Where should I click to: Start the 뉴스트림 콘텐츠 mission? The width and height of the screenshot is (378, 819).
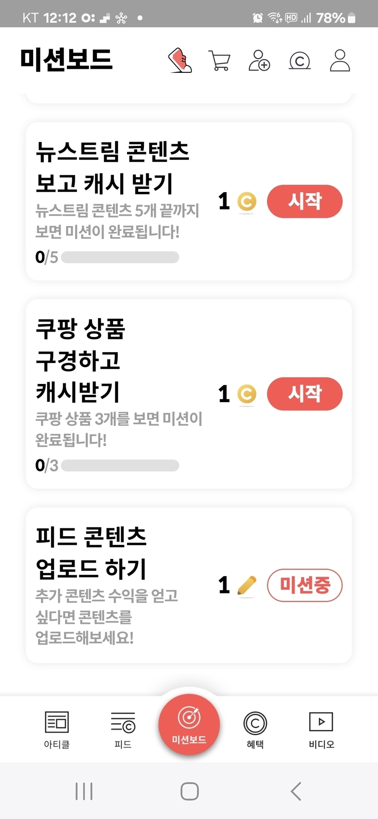(305, 201)
